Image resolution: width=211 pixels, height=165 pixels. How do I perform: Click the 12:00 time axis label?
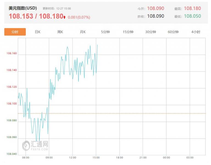point(73,158)
